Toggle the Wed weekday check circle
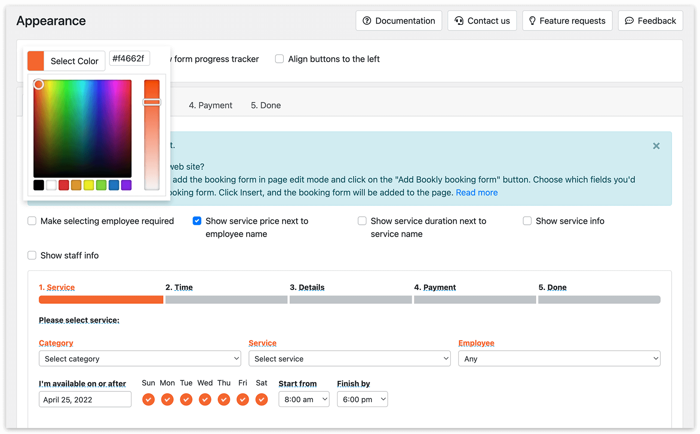Image resolution: width=700 pixels, height=434 pixels. [x=205, y=400]
